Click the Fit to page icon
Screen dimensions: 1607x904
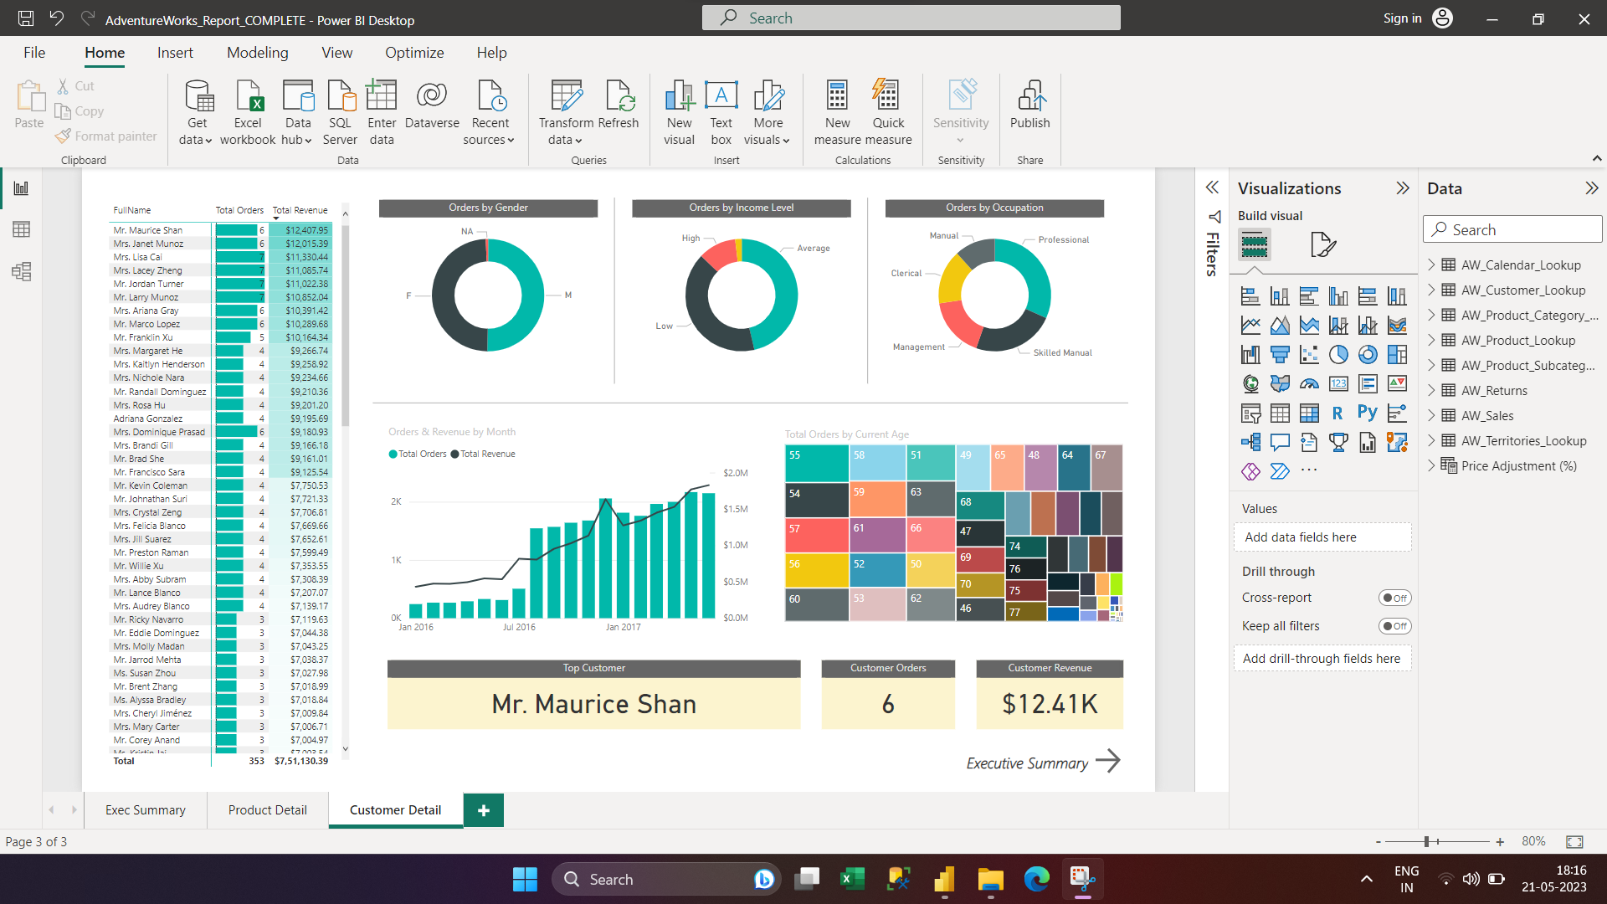(x=1574, y=841)
